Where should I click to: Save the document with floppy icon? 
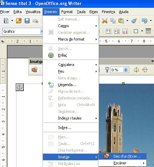(x=27, y=21)
